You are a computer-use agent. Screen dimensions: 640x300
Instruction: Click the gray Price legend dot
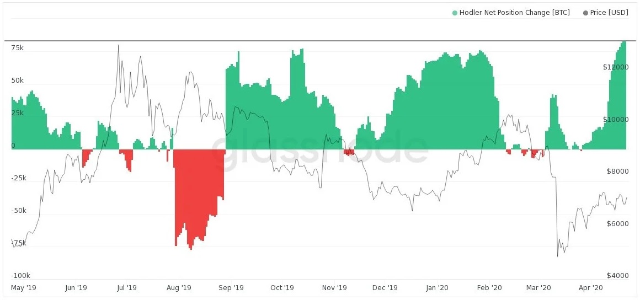[586, 13]
